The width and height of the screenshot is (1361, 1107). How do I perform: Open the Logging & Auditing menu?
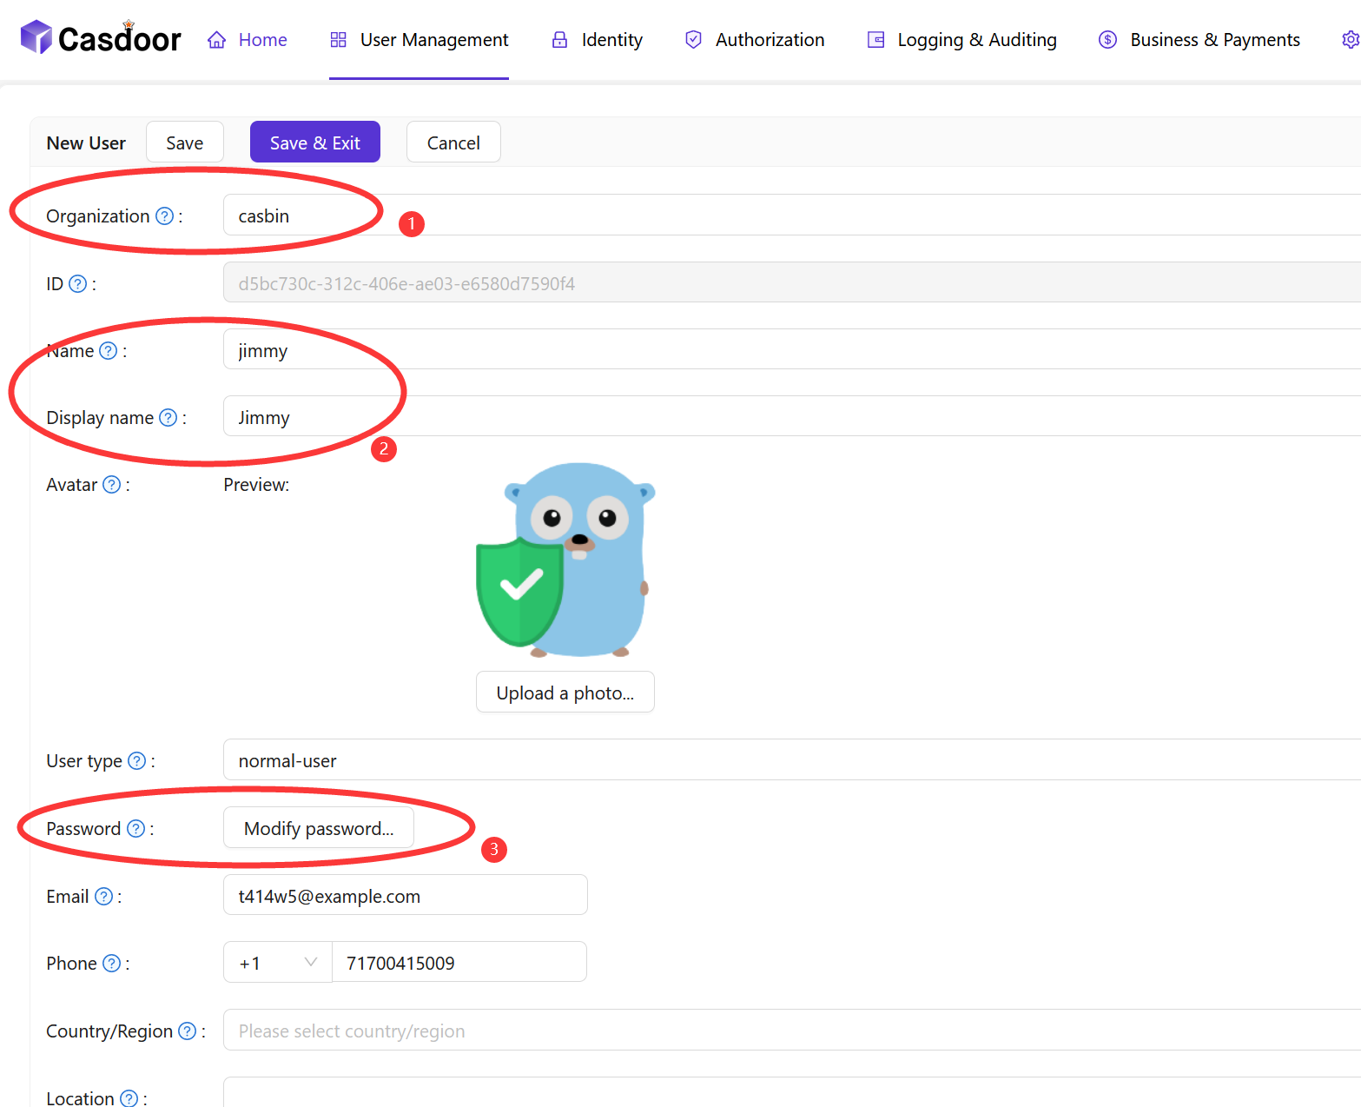click(962, 40)
